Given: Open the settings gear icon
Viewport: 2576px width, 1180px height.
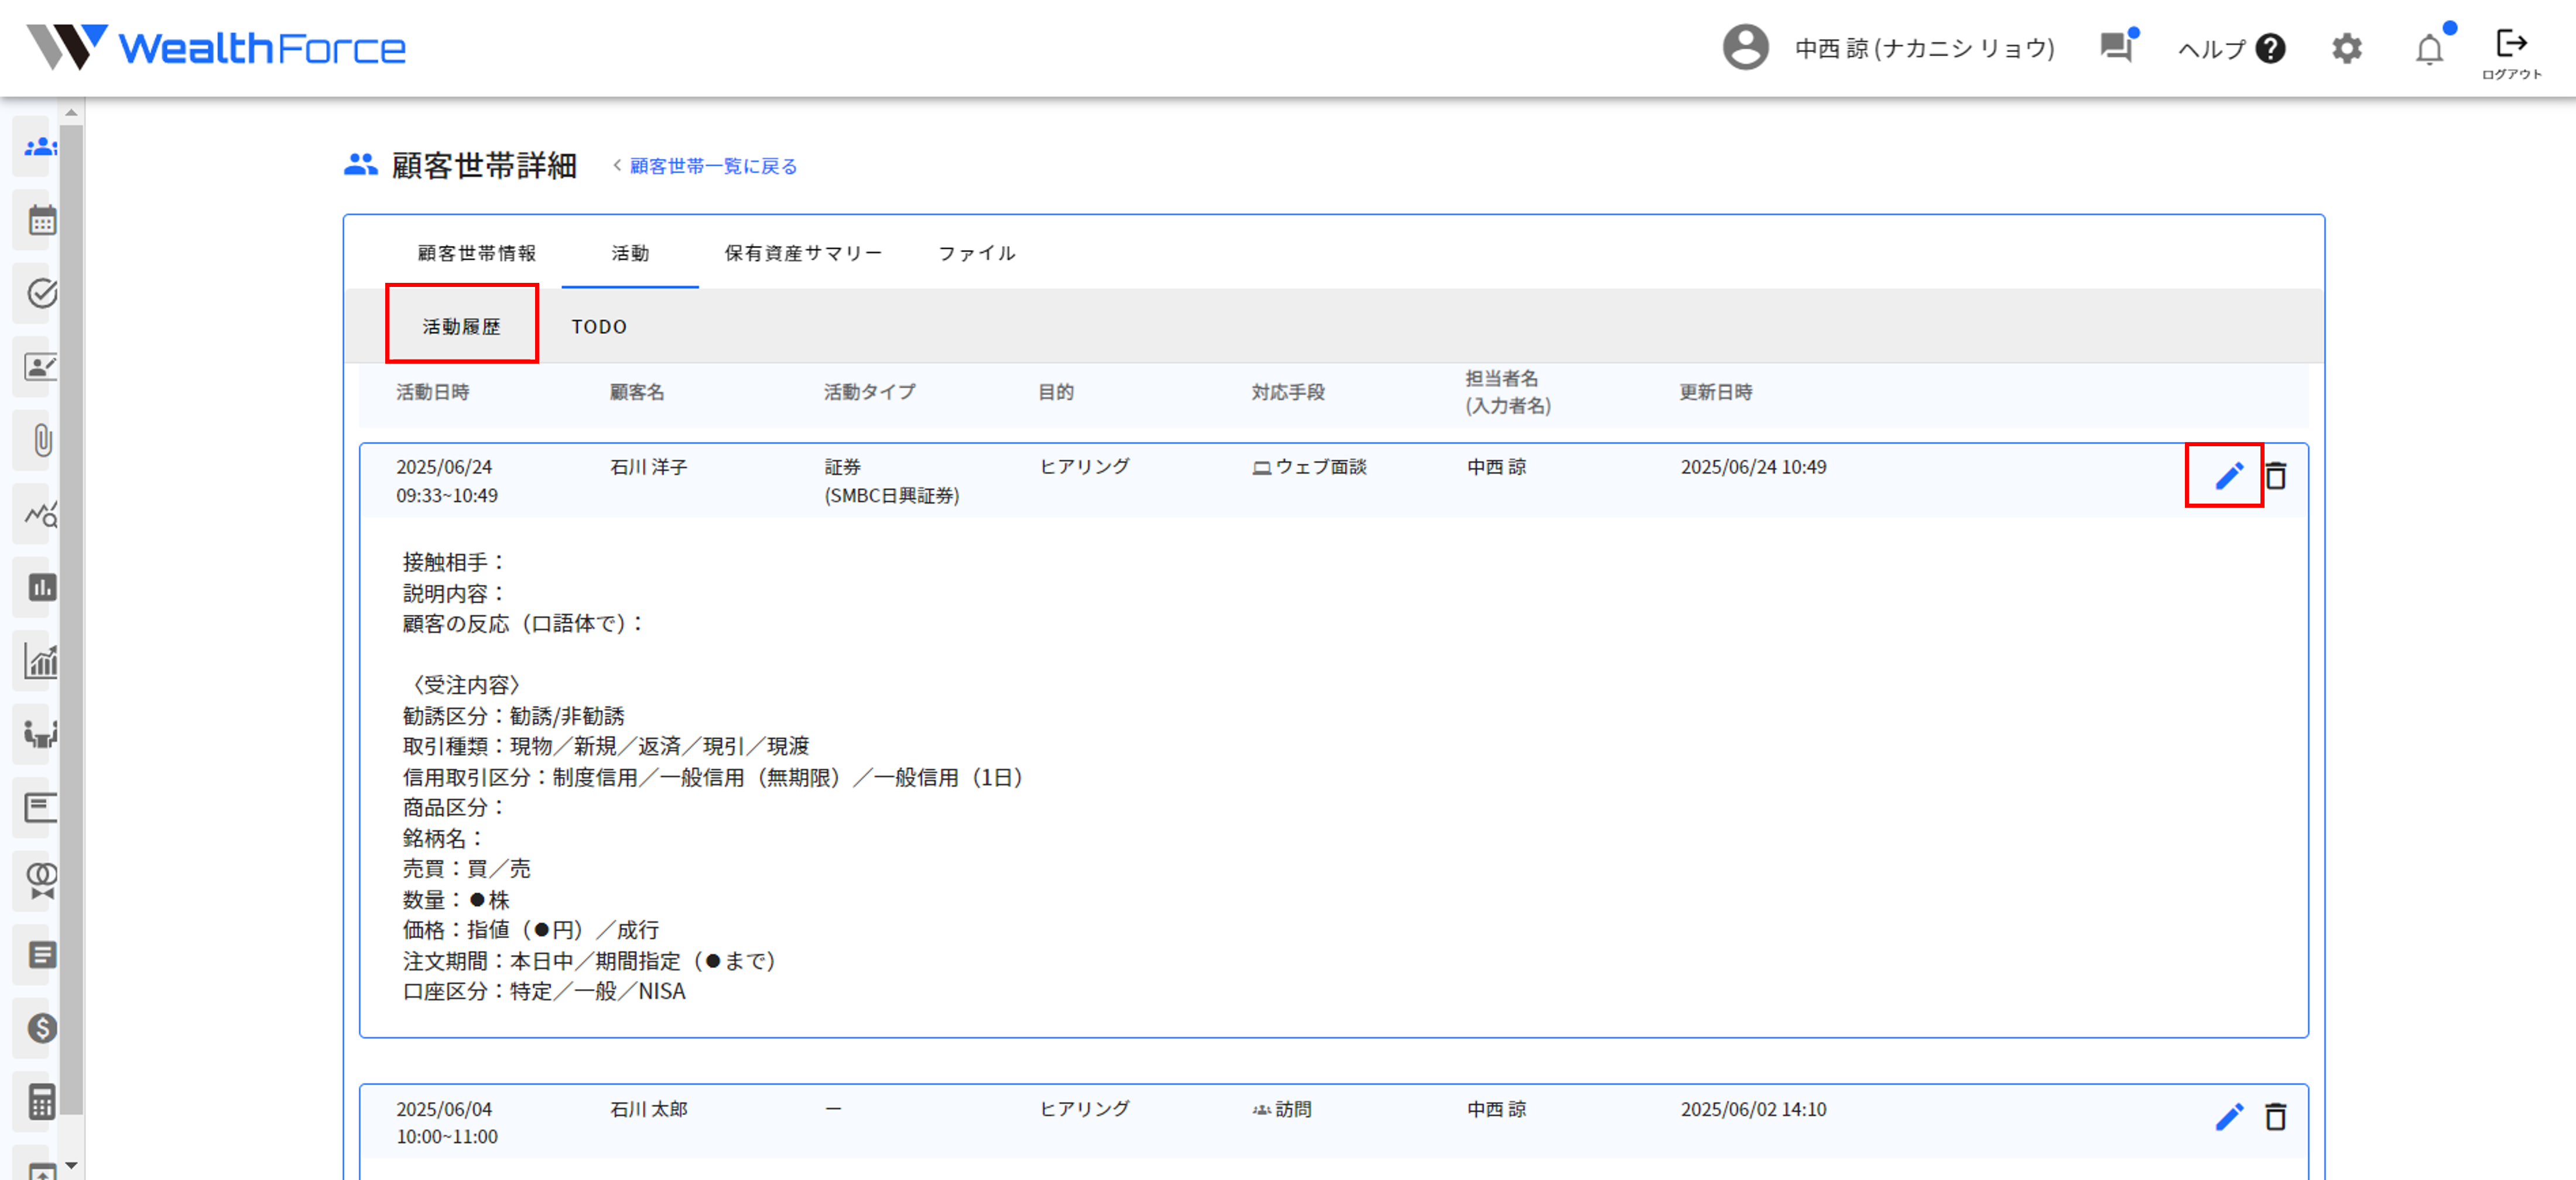Looking at the screenshot, I should click(2346, 48).
